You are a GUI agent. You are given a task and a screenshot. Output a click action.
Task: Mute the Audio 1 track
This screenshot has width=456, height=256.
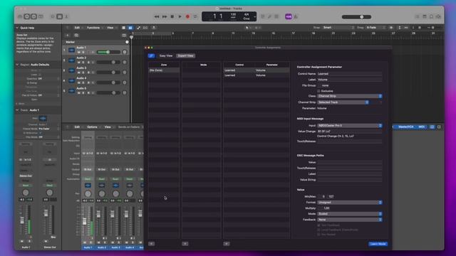tap(78, 52)
